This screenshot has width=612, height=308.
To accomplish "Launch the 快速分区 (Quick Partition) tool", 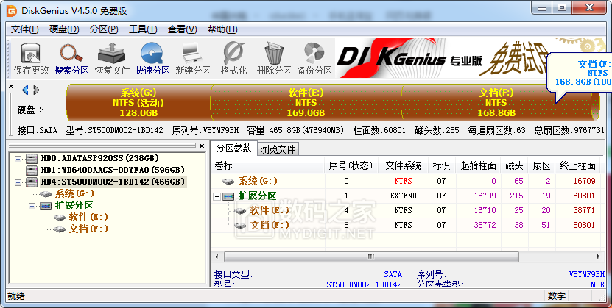I will pos(152,59).
